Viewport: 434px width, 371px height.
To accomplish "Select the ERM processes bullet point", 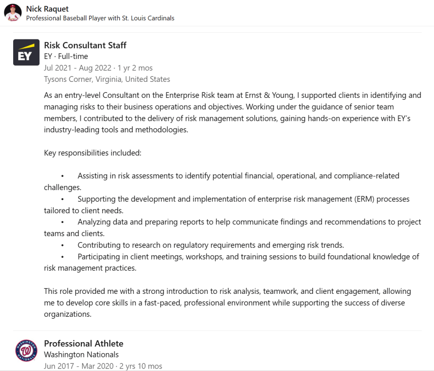I will point(243,199).
